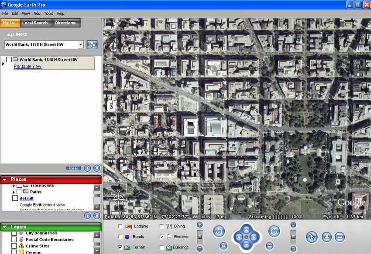371x254 pixels.
Task: Open the Edit menu
Action: [15, 14]
